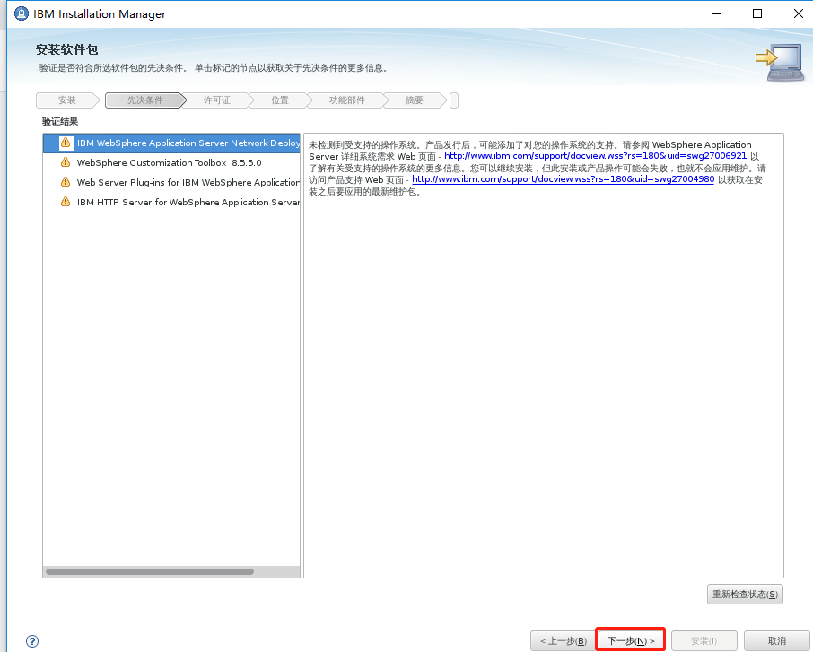The image size is (813, 652).
Task: Click the warning icon beside WebSphere Customization Toolbox
Action: (65, 162)
